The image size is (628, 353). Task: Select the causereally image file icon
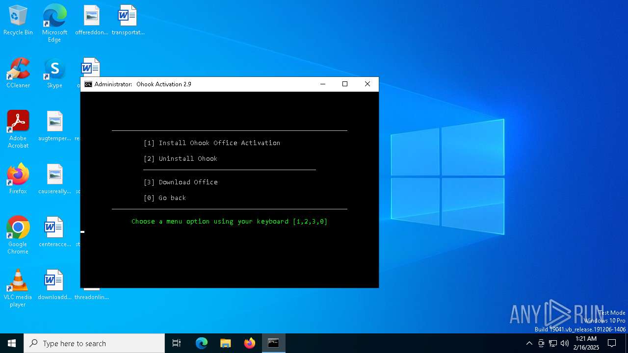[54, 179]
